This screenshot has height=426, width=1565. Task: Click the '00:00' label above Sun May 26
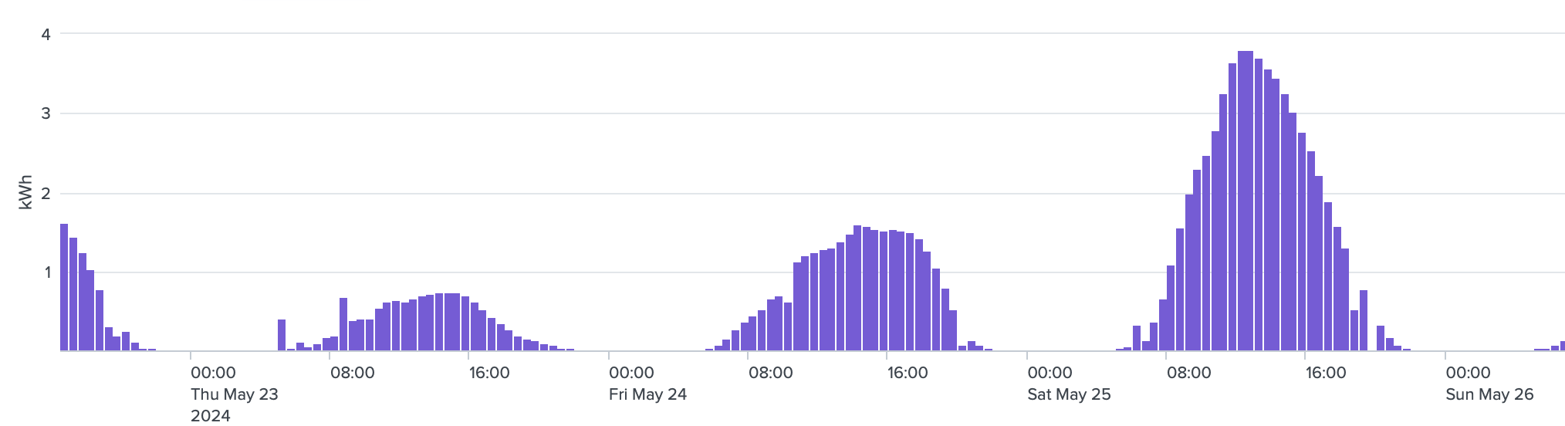click(x=1468, y=373)
